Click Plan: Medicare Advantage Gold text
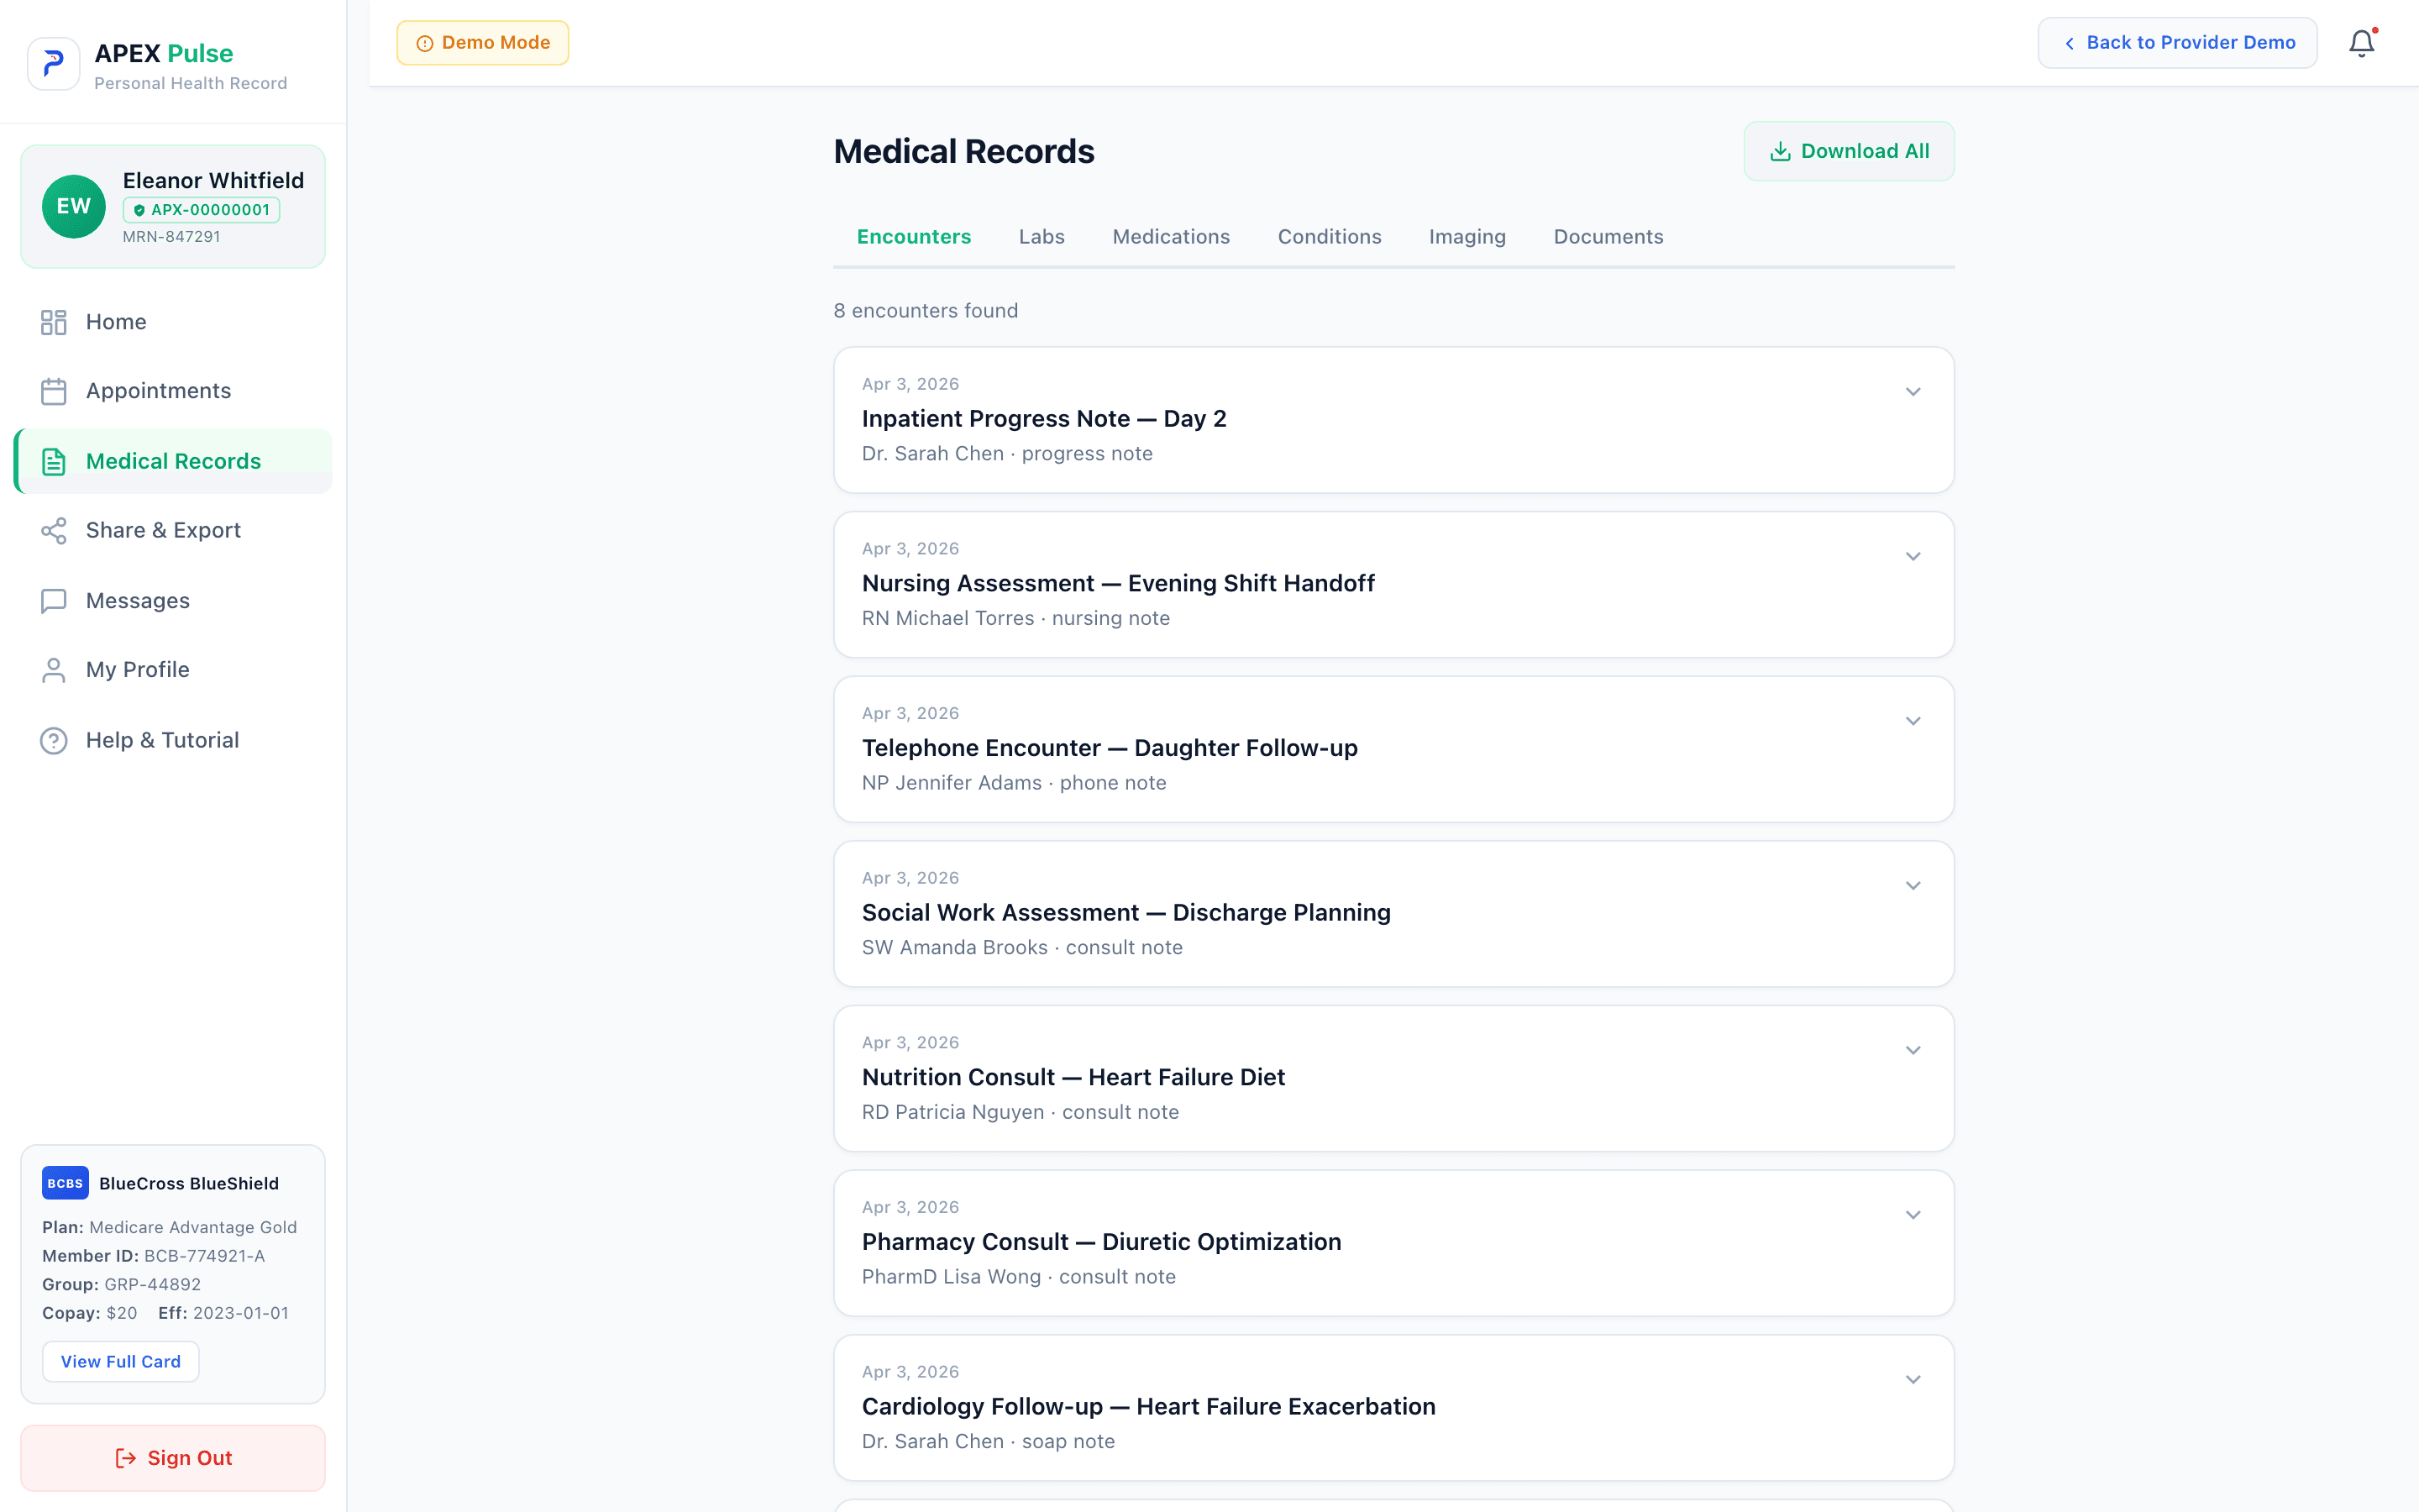This screenshot has width=2419, height=1512. tap(169, 1227)
